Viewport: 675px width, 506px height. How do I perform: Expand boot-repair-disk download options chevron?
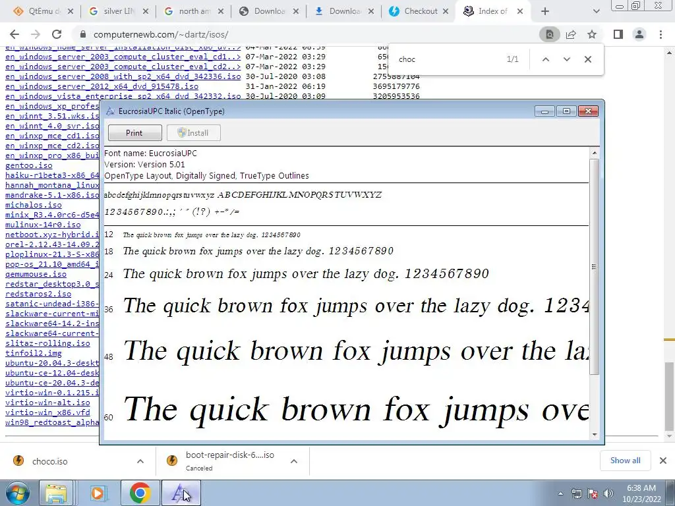pyautogui.click(x=294, y=461)
